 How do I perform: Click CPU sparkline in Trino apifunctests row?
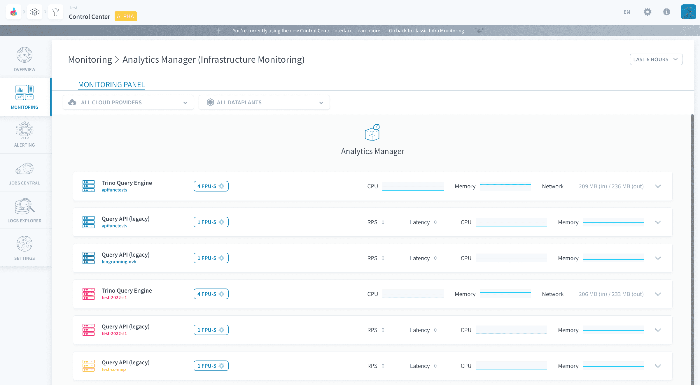pyautogui.click(x=413, y=186)
